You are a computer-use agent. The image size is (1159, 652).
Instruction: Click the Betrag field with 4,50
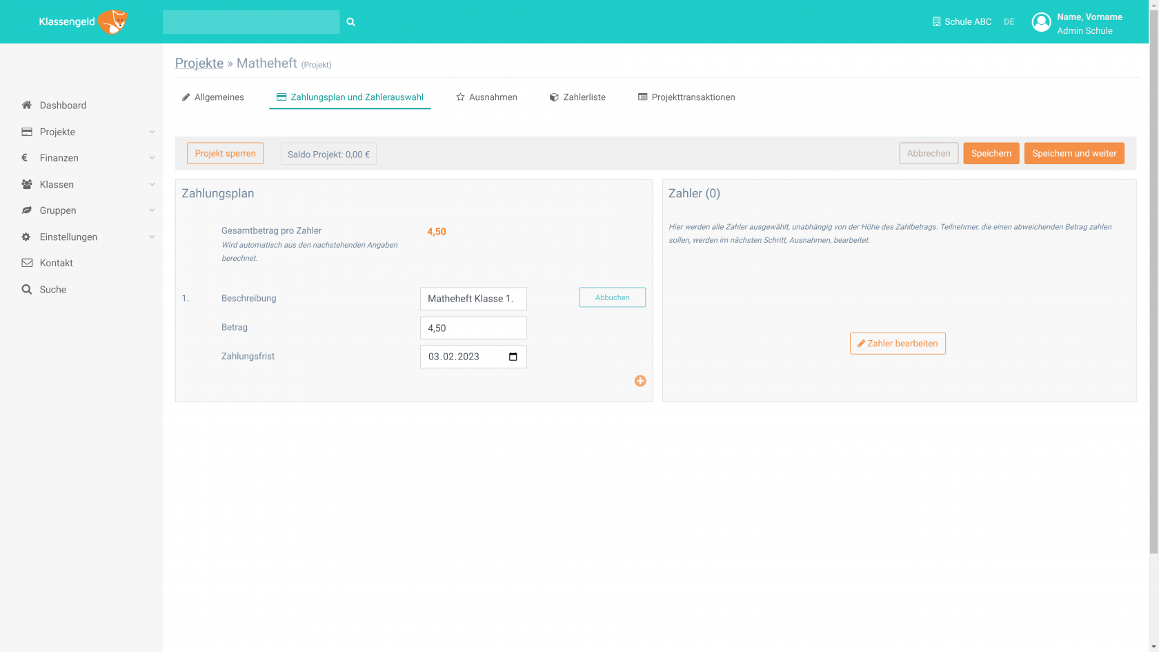(473, 328)
